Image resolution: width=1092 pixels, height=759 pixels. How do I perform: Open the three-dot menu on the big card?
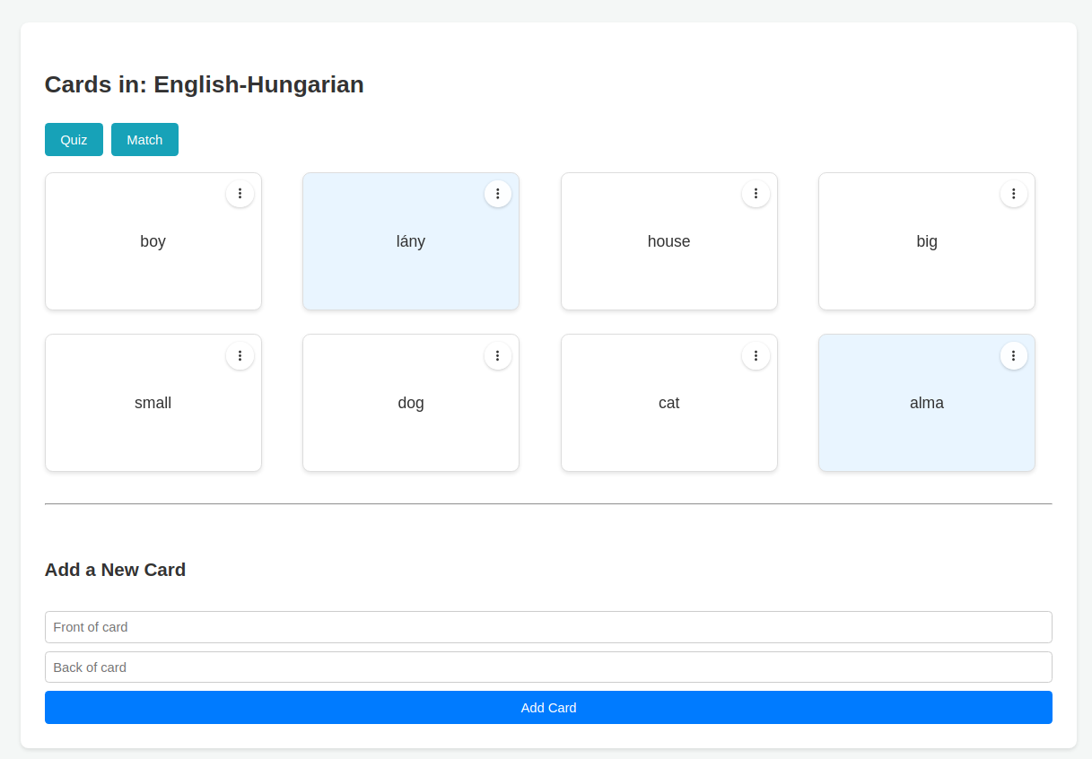[x=1013, y=193]
